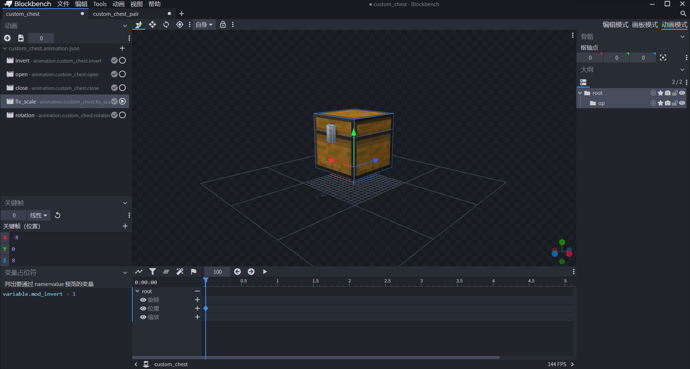The image size is (690, 369).
Task: Toggle play circle for rotation animation
Action: pyautogui.click(x=122, y=115)
